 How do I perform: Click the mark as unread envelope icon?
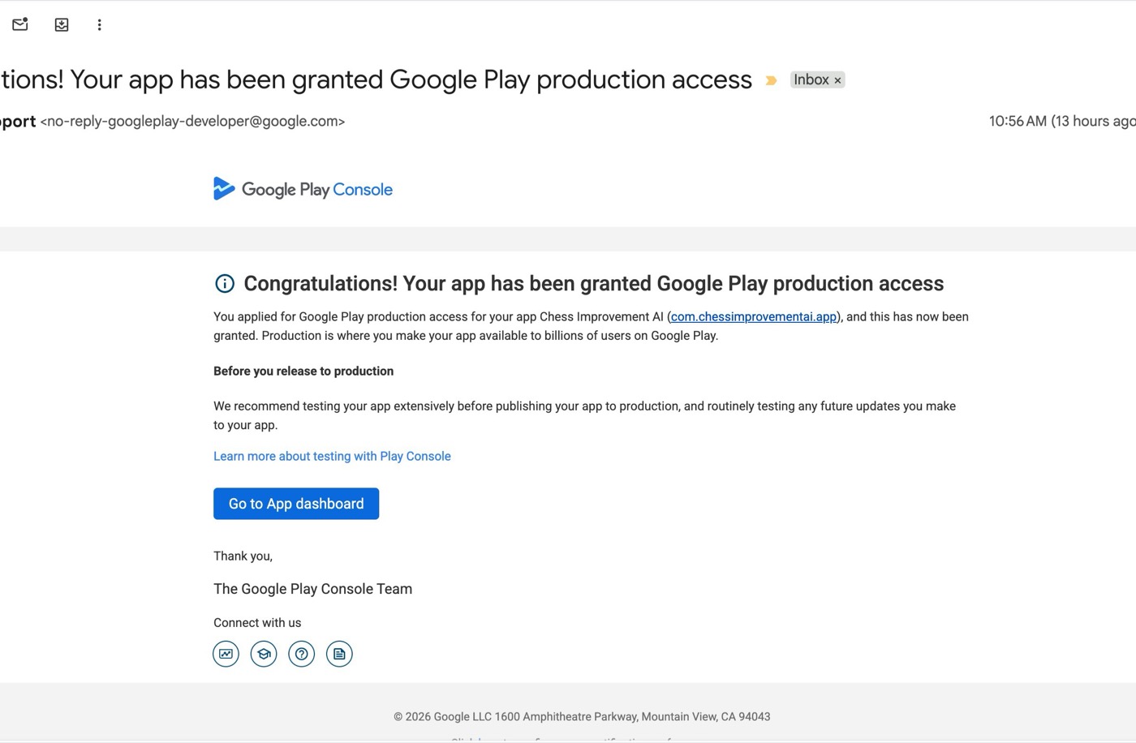pos(20,24)
